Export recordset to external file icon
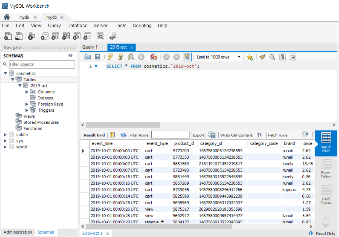This screenshot has height=237, width=339. tap(212, 135)
